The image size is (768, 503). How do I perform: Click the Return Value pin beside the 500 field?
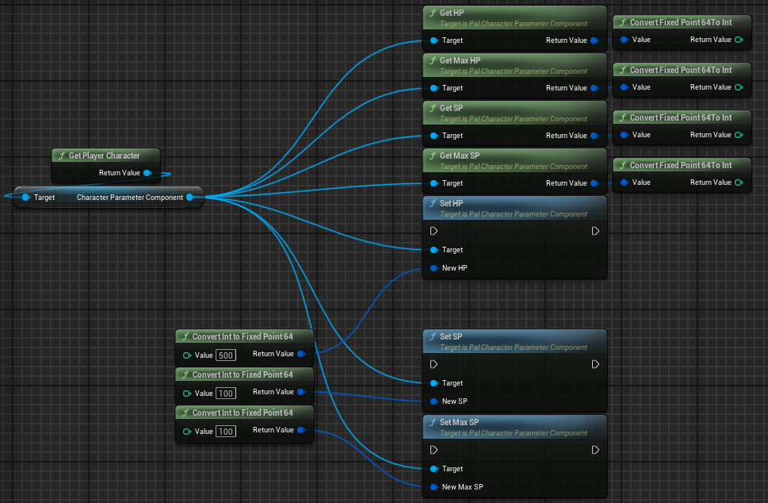click(x=300, y=354)
